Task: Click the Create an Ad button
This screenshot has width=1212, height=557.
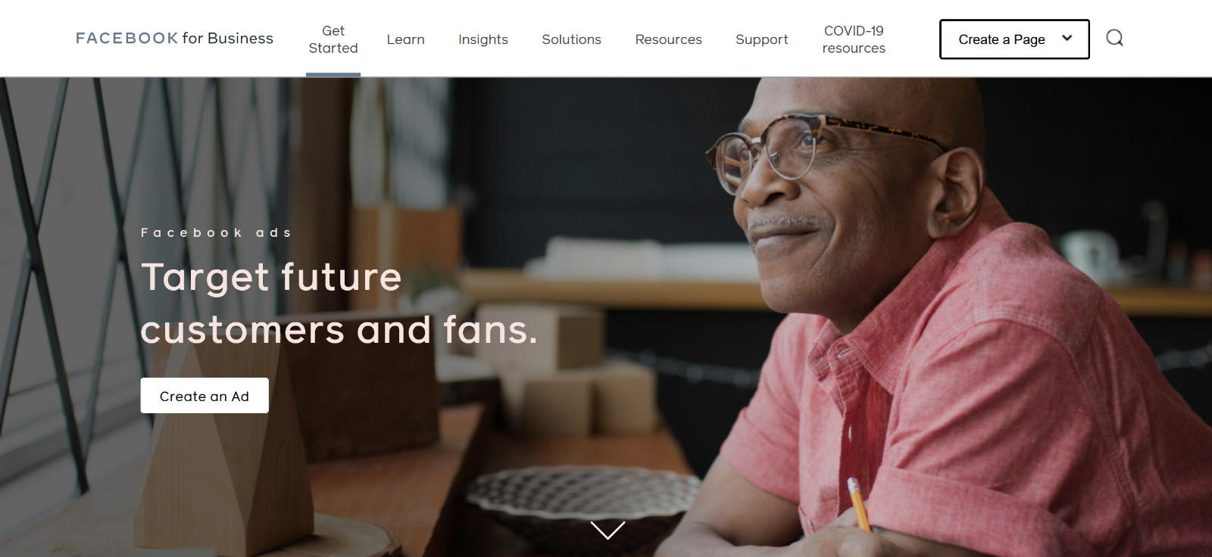Action: click(x=205, y=396)
